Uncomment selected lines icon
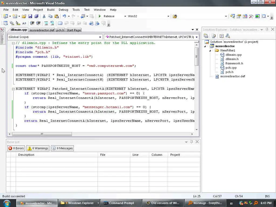The image size is (276, 207). pyautogui.click(x=52, y=23)
